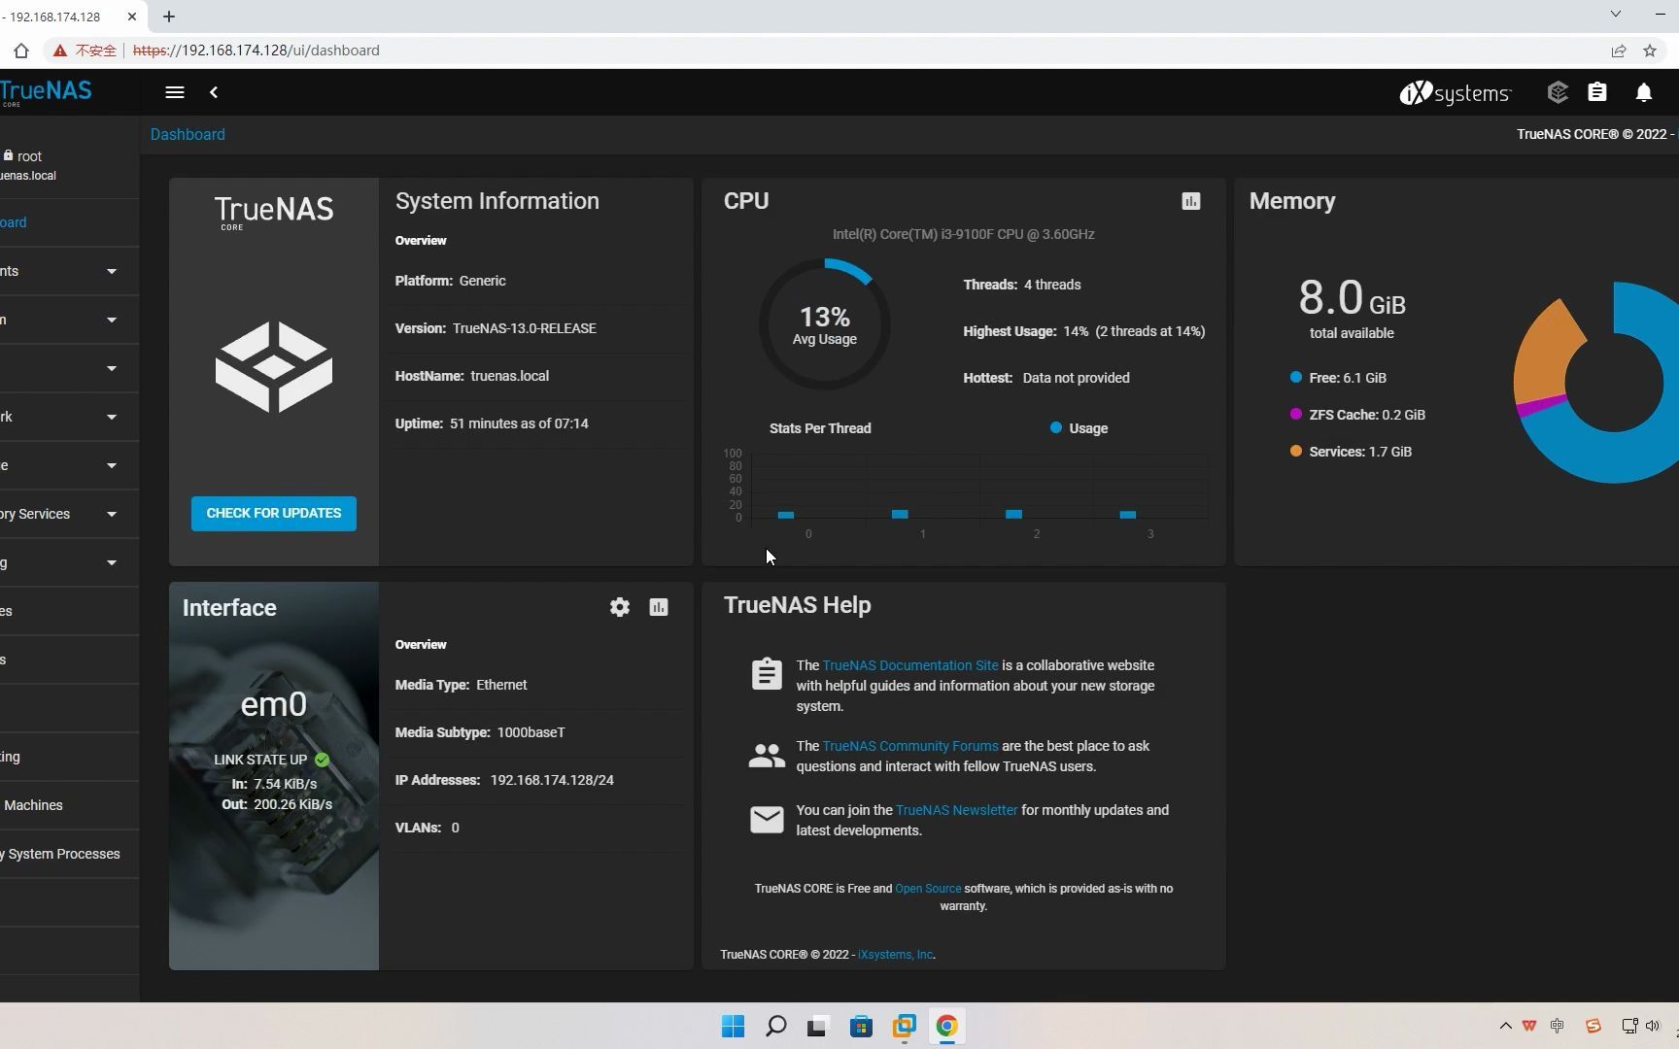Image resolution: width=1679 pixels, height=1049 pixels.
Task: Expand the Network sidebar arrow
Action: (112, 417)
